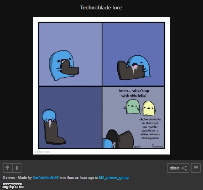Open the MS_memer_group stream link
Viewport: 203px width, 190px height.
click(x=113, y=177)
